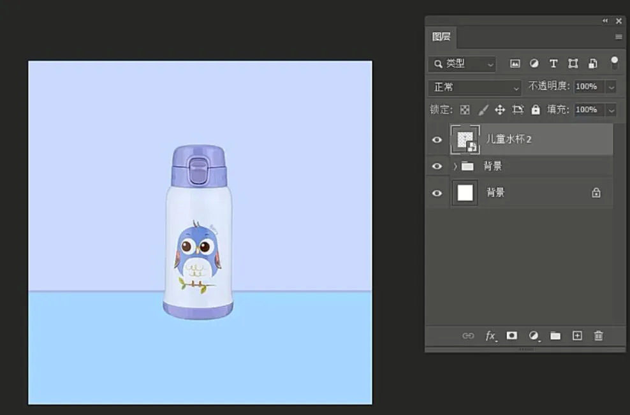Expand the 背景 group folder
Viewport: 630px width, 415px height.
point(455,166)
